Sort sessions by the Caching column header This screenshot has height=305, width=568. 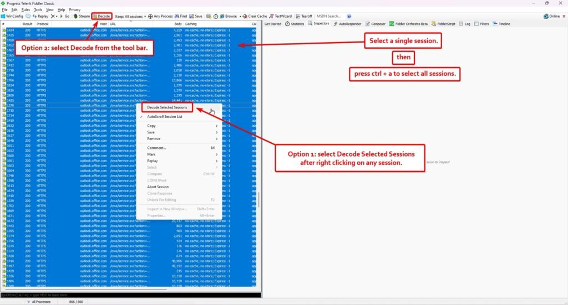(x=191, y=24)
